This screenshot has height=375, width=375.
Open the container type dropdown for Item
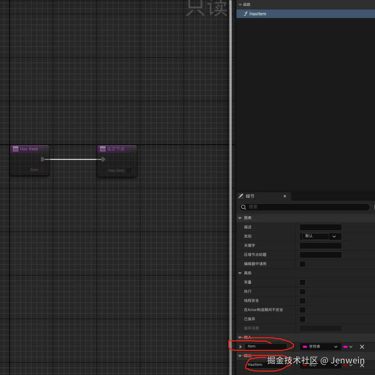[348, 346]
